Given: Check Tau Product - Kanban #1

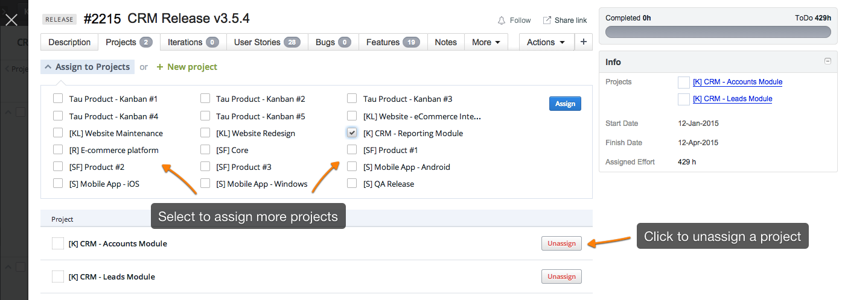Looking at the screenshot, I should pyautogui.click(x=58, y=99).
